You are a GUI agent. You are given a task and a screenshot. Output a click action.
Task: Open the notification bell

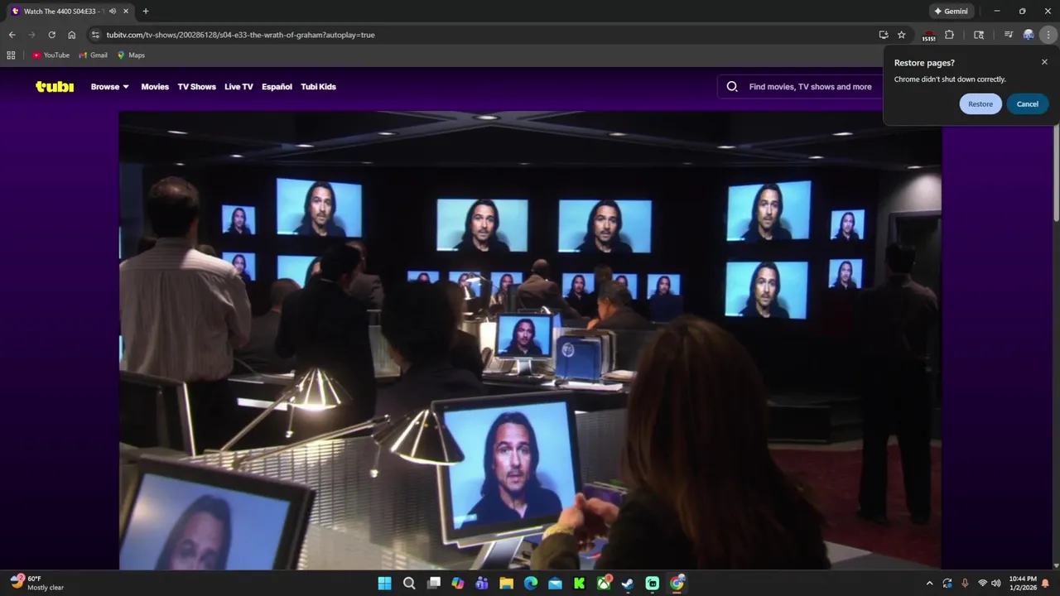pyautogui.click(x=1046, y=584)
